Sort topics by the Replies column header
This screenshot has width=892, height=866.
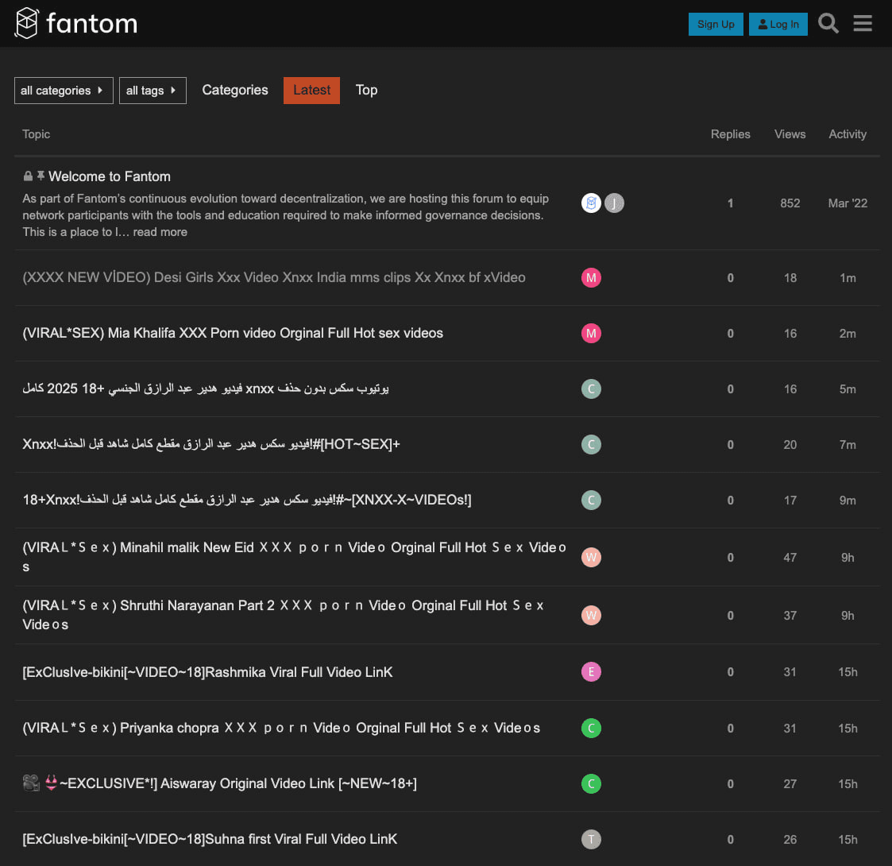[730, 134]
